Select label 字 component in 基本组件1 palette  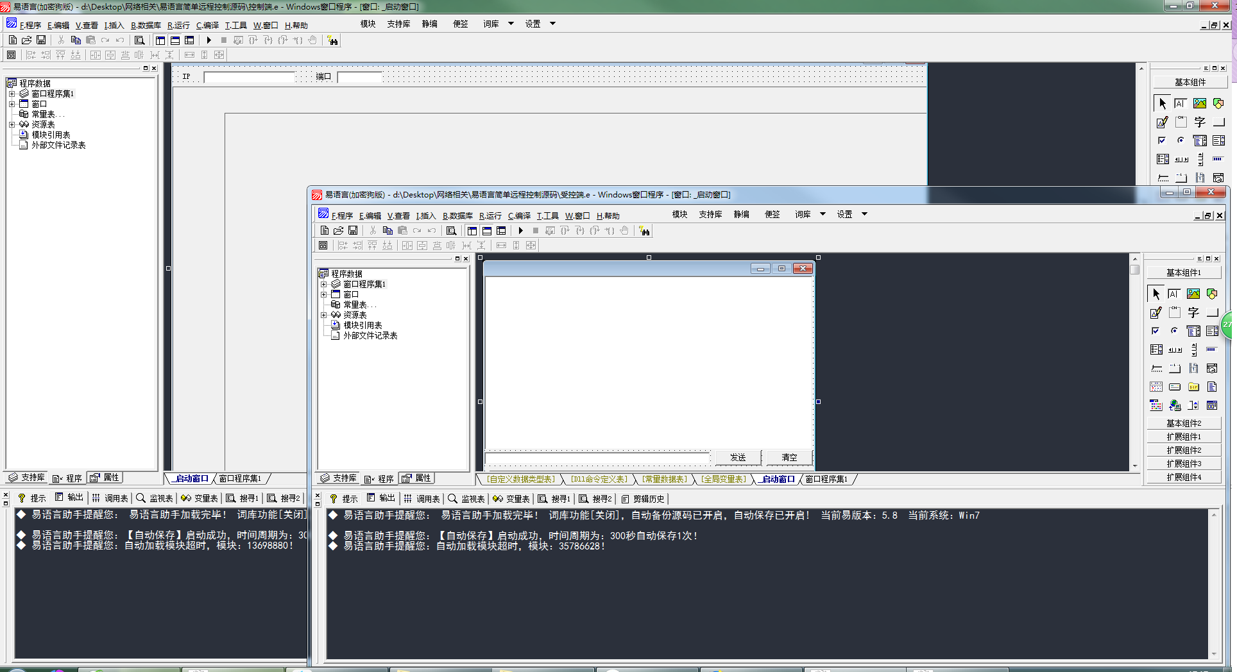pos(1193,313)
